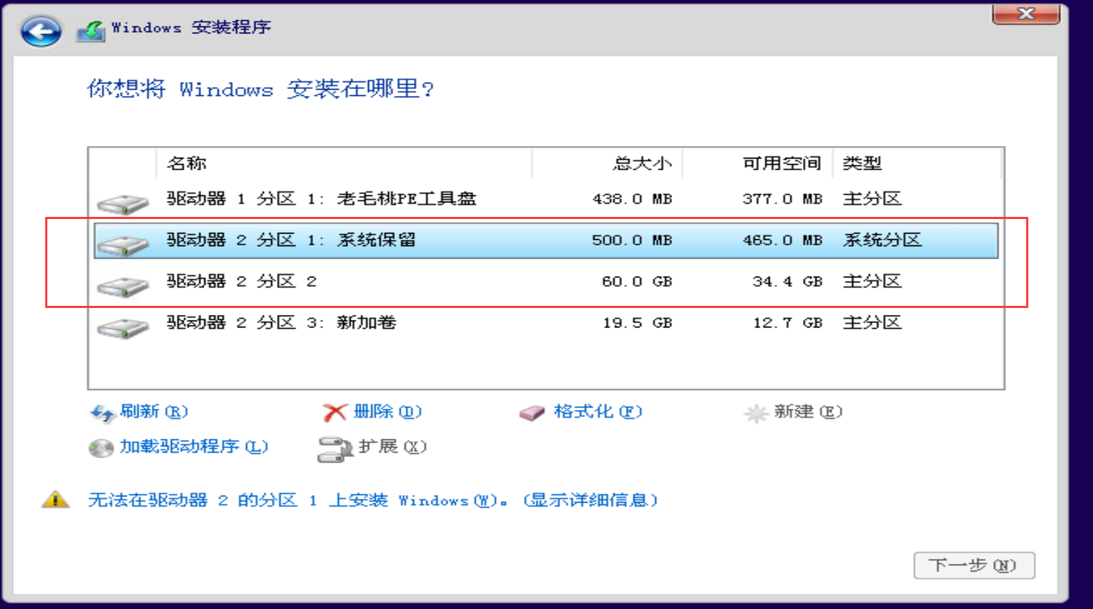Image resolution: width=1093 pixels, height=609 pixels.
Task: Click the 主分区 type cell of 60.0 GB partition
Action: tap(872, 282)
